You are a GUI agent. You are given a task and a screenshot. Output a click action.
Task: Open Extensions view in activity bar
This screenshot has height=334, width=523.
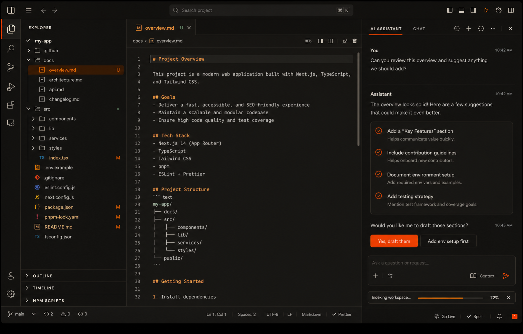[x=11, y=105]
